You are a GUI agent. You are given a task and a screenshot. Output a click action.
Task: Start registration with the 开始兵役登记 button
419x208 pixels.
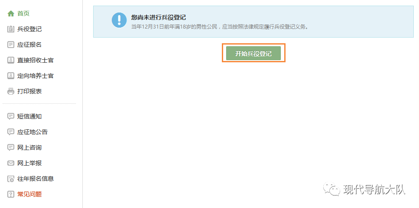pyautogui.click(x=253, y=53)
